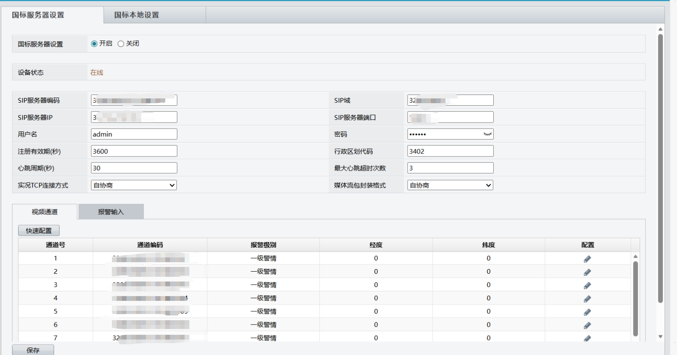Click the pencil icon in channel 5 row

[x=587, y=312]
